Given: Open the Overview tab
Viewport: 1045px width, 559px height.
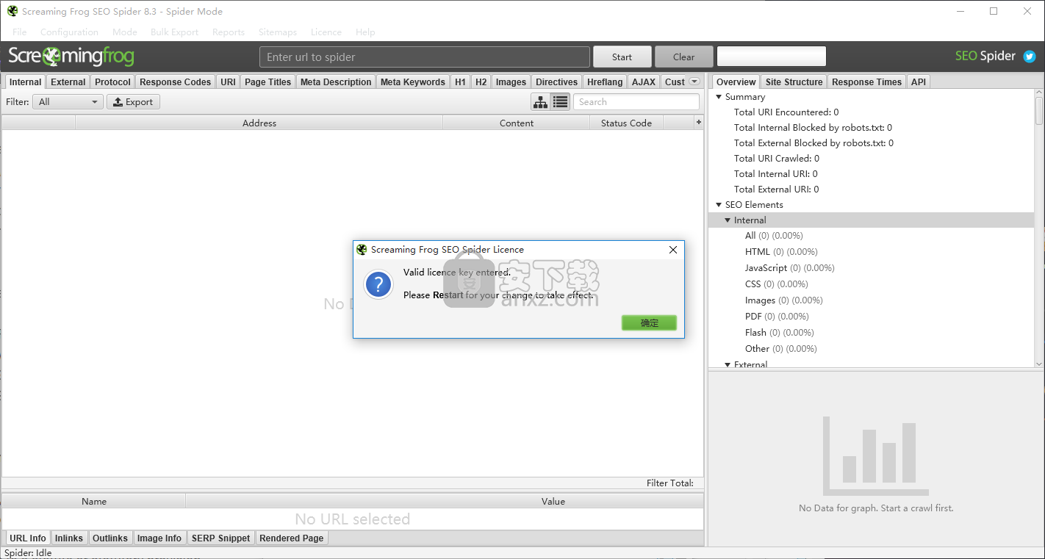Looking at the screenshot, I should click(736, 82).
